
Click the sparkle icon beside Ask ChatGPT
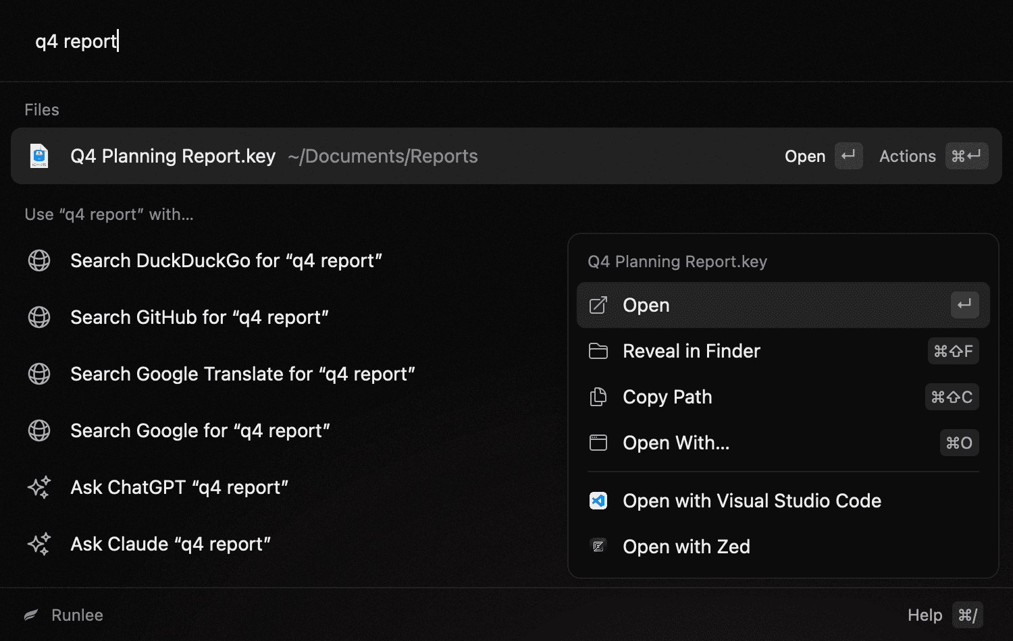tap(39, 487)
